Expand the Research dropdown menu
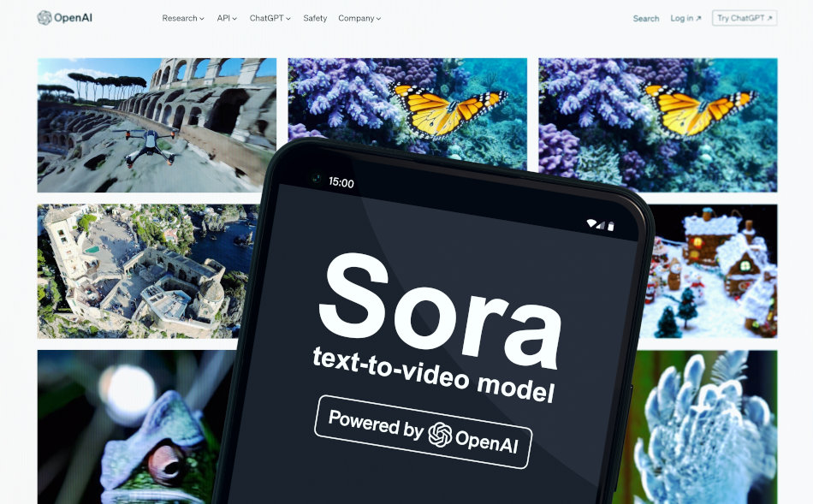813x504 pixels. tap(182, 18)
